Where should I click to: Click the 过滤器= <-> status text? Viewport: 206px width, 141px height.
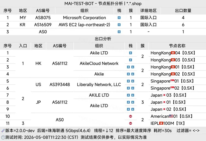pyautogui.click(x=188, y=130)
